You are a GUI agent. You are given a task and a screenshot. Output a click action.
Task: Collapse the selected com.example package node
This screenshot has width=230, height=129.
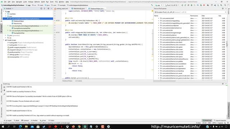point(8,19)
